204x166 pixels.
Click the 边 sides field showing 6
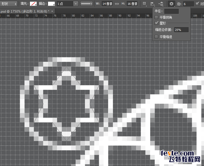188,4
